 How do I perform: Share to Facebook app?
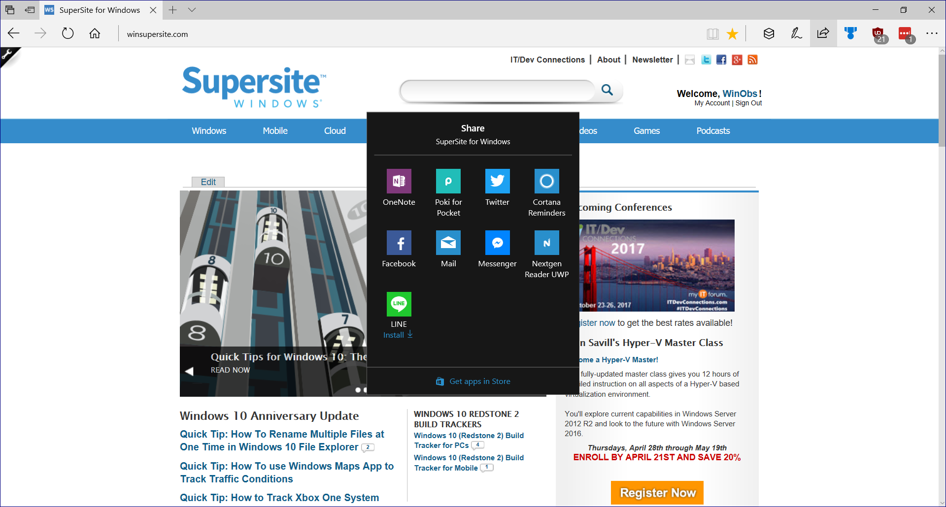pos(399,243)
